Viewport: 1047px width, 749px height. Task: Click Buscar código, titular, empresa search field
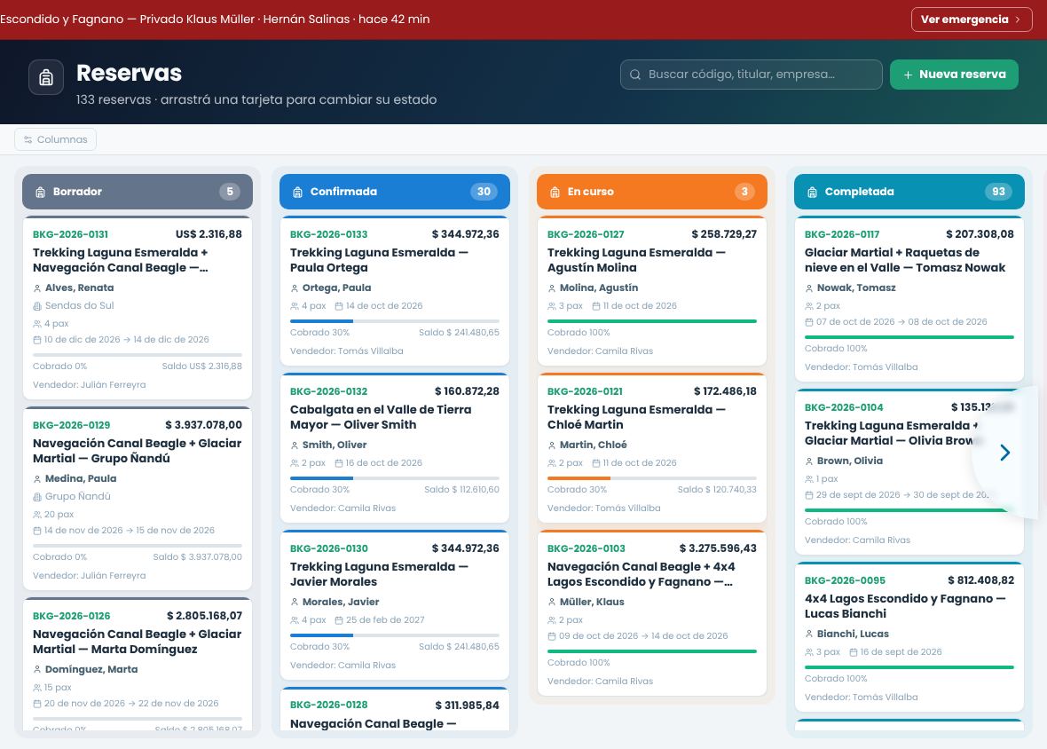(752, 75)
